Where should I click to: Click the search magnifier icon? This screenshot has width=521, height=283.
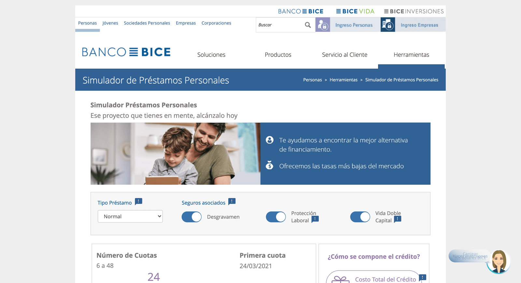(308, 25)
